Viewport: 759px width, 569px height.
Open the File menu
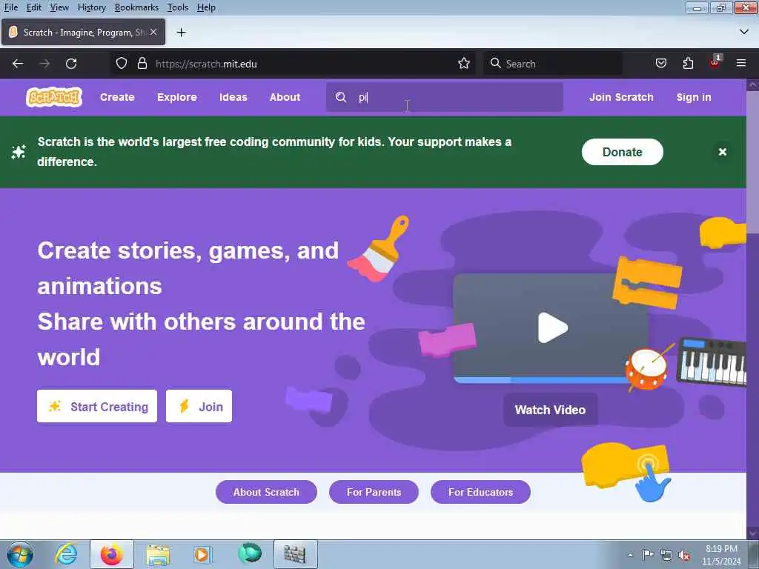[x=10, y=7]
